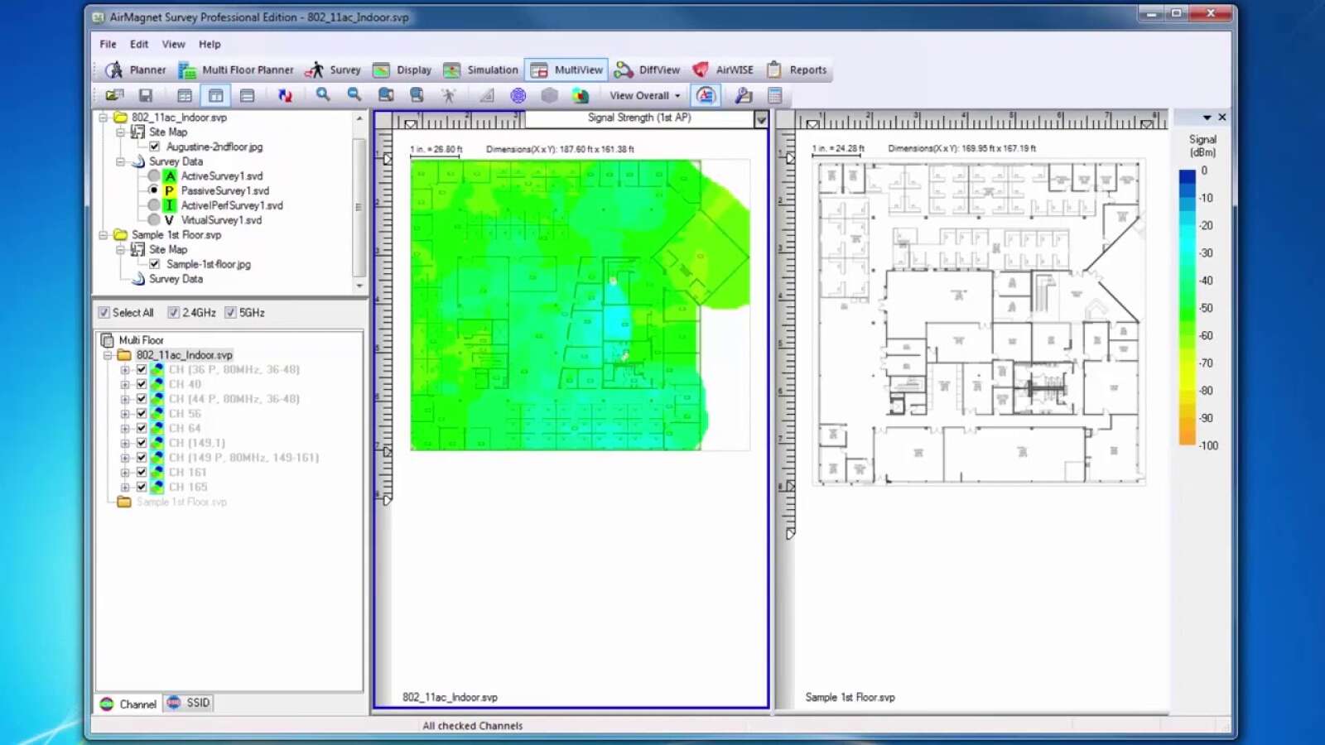The height and width of the screenshot is (745, 1325).
Task: Open the Help menu
Action: click(x=210, y=44)
